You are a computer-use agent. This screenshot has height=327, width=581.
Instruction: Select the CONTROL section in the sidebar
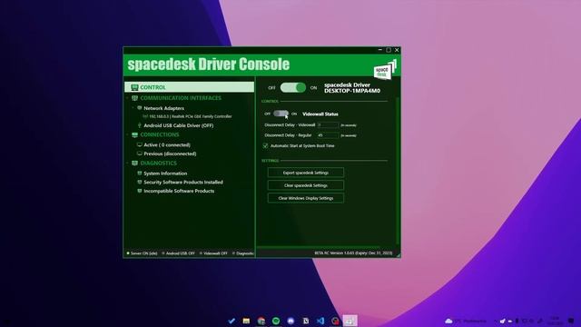190,87
